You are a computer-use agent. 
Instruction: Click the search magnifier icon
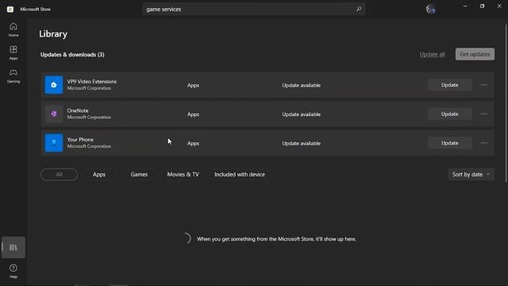coord(359,9)
